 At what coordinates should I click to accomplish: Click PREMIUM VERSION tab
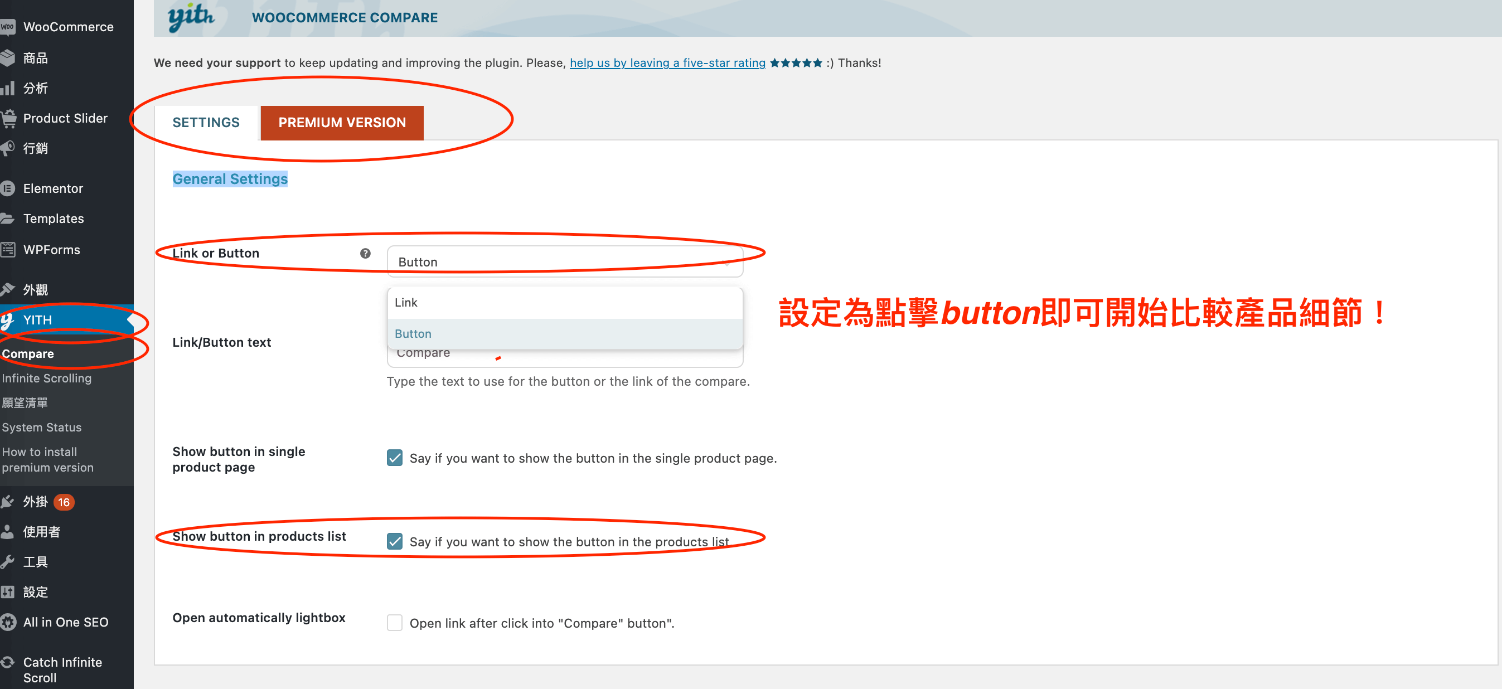click(x=342, y=122)
